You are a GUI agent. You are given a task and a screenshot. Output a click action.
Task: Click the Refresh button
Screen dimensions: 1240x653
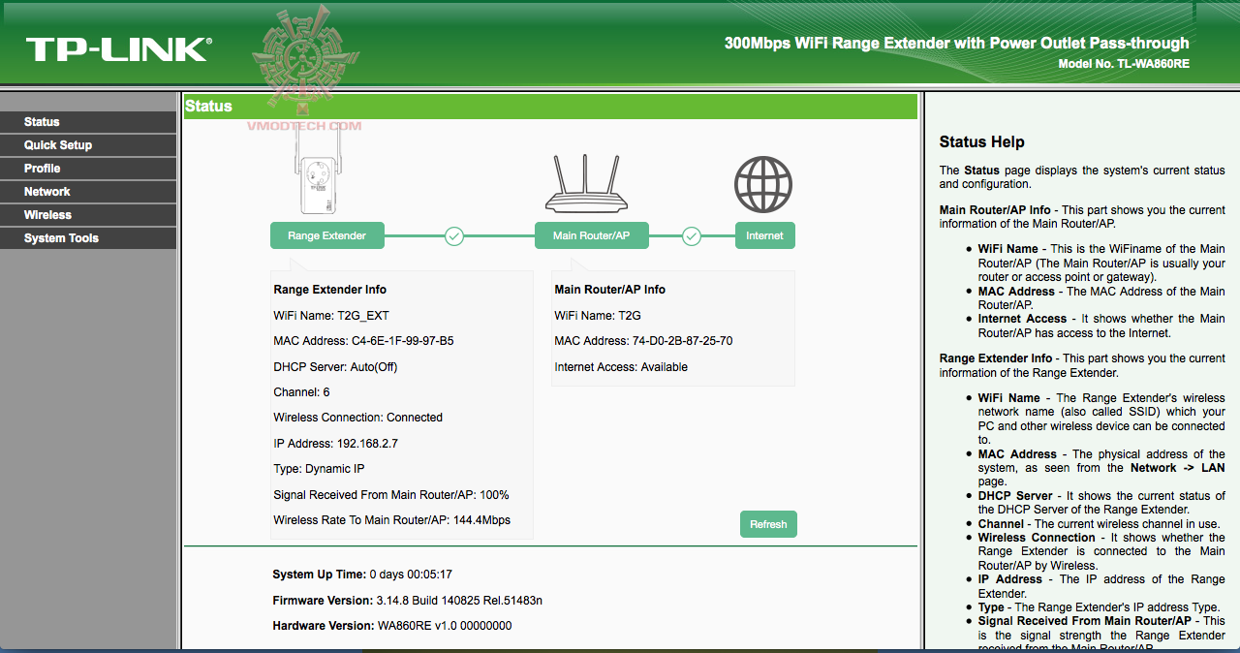click(x=768, y=524)
